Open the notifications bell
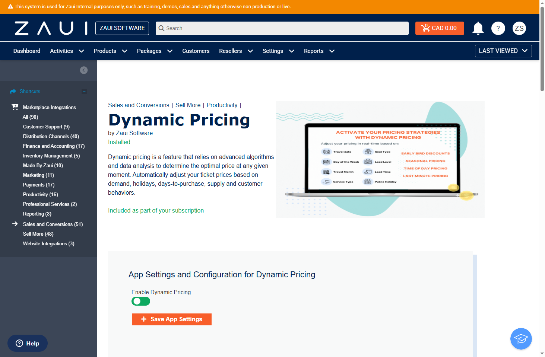This screenshot has height=357, width=545. (478, 28)
